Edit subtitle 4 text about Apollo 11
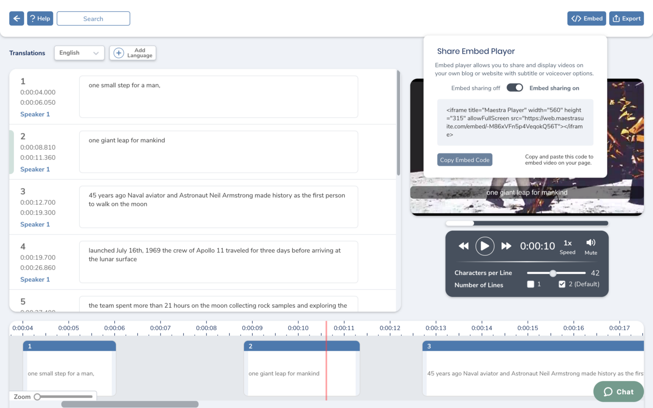The image size is (653, 408). point(218,262)
